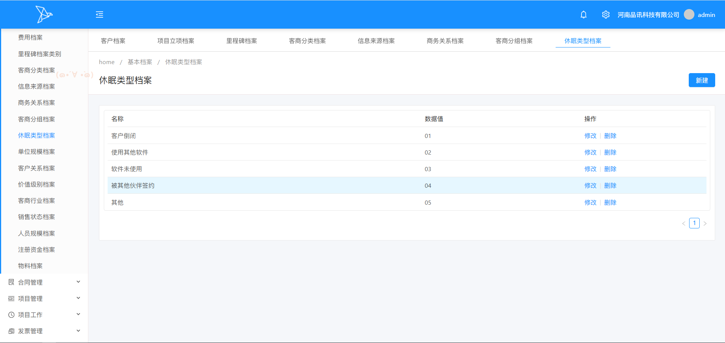Open 休眠类型档案 in sidebar
Viewport: 725px width, 343px height.
coord(37,135)
